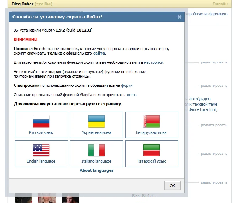The width and height of the screenshot is (238, 203).
Task: Choose 'Беларуская мова' label
Action: 151,132
